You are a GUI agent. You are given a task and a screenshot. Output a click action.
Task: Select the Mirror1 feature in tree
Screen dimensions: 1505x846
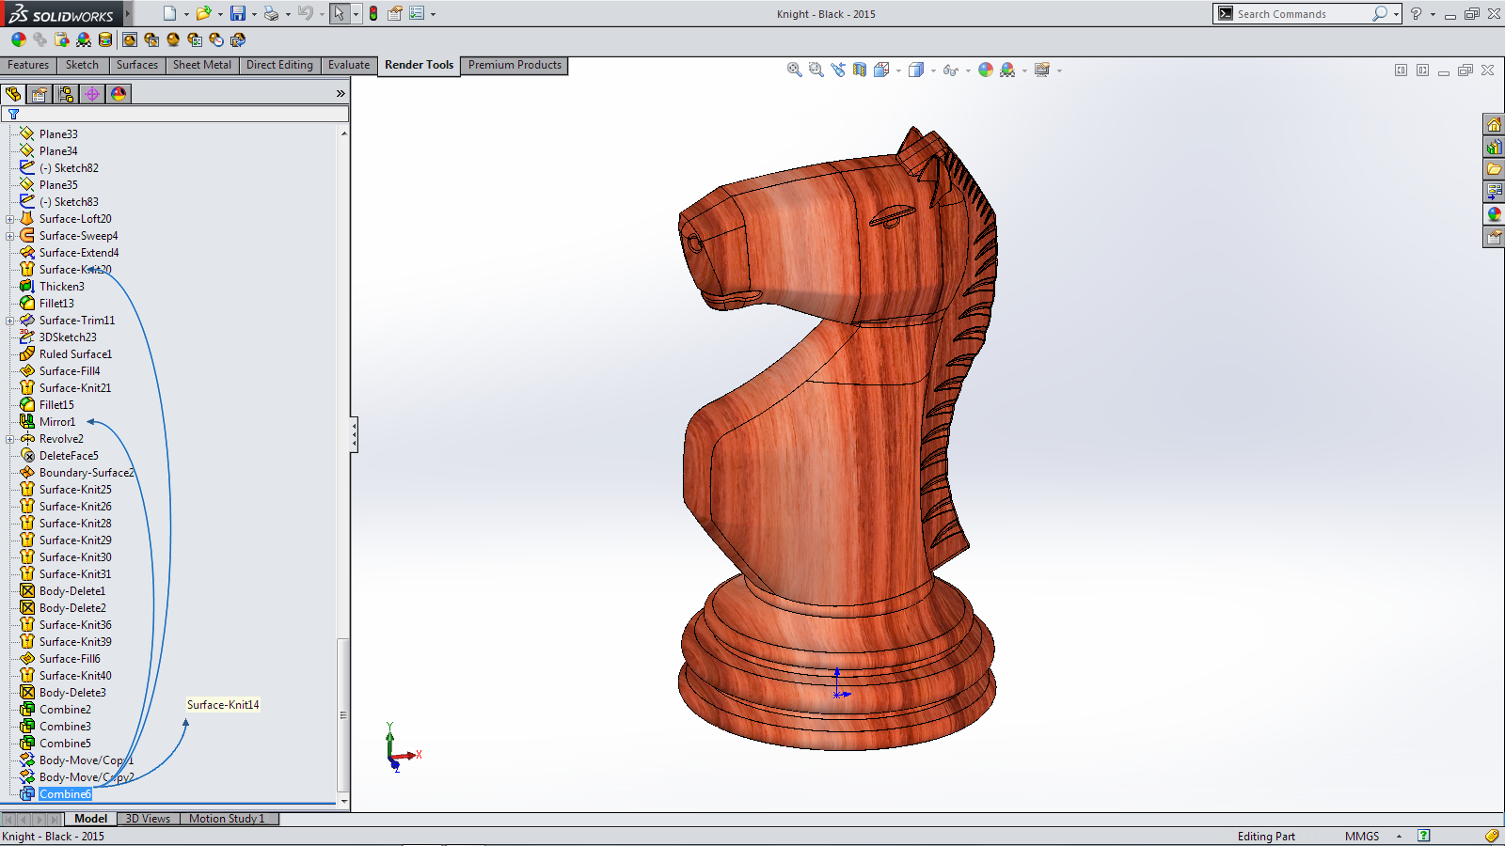click(x=56, y=422)
